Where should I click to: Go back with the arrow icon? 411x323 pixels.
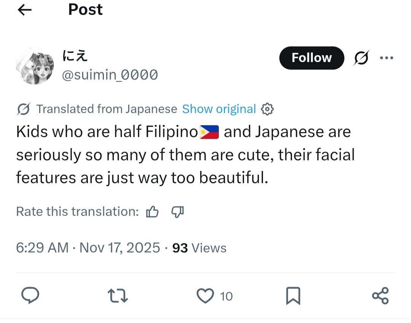tap(25, 10)
